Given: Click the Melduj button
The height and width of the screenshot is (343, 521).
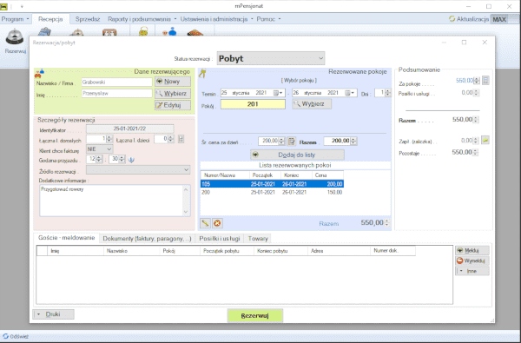Looking at the screenshot, I should (x=472, y=250).
